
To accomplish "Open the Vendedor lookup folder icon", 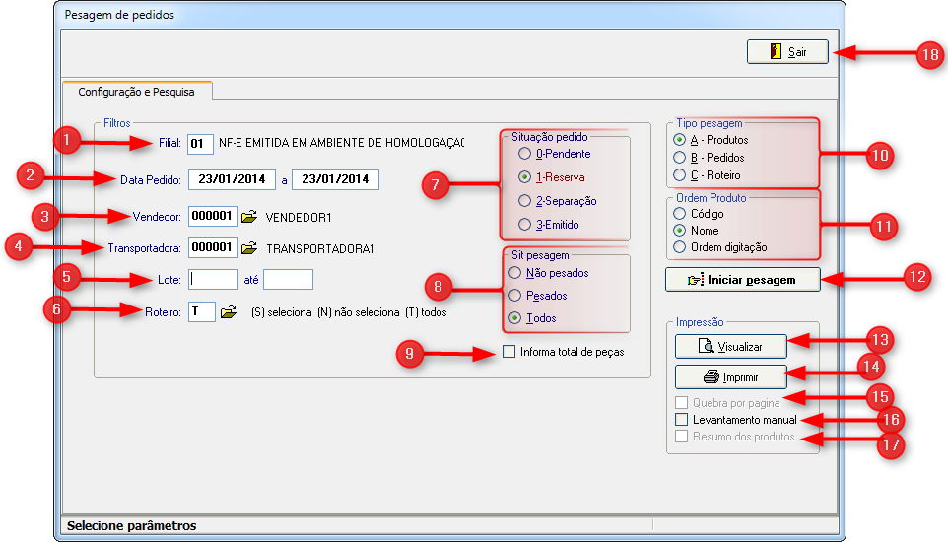I will (248, 217).
